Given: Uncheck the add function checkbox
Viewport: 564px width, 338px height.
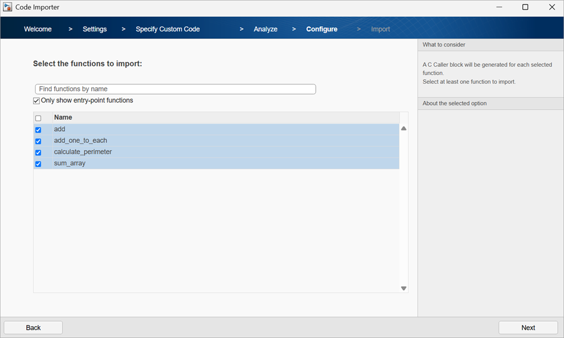Looking at the screenshot, I should pyautogui.click(x=38, y=129).
